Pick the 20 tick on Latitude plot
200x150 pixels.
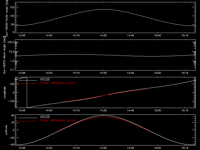13,122
